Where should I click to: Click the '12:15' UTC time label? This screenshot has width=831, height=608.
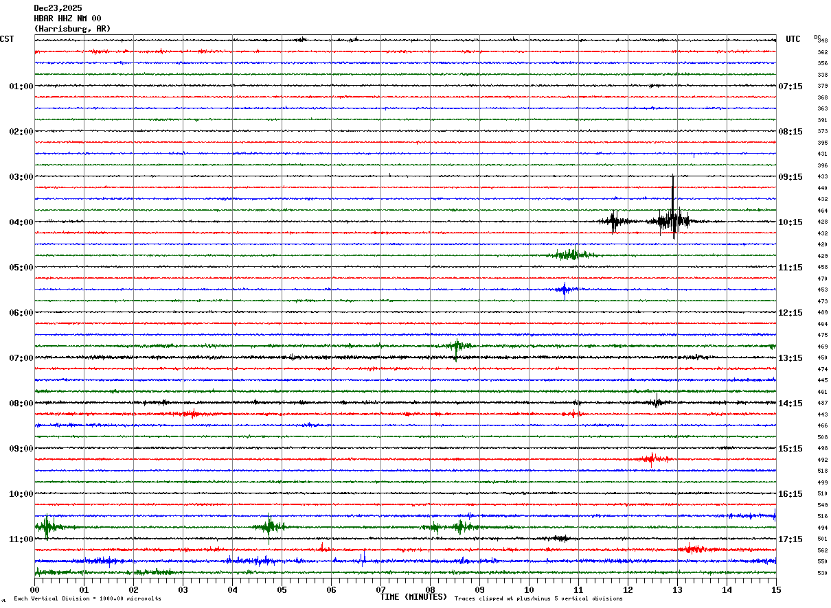[790, 313]
